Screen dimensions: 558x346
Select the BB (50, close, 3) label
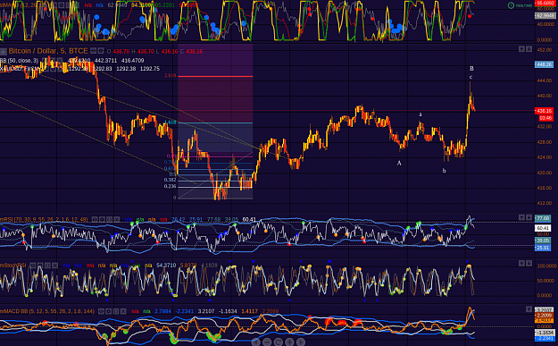[x=20, y=61]
